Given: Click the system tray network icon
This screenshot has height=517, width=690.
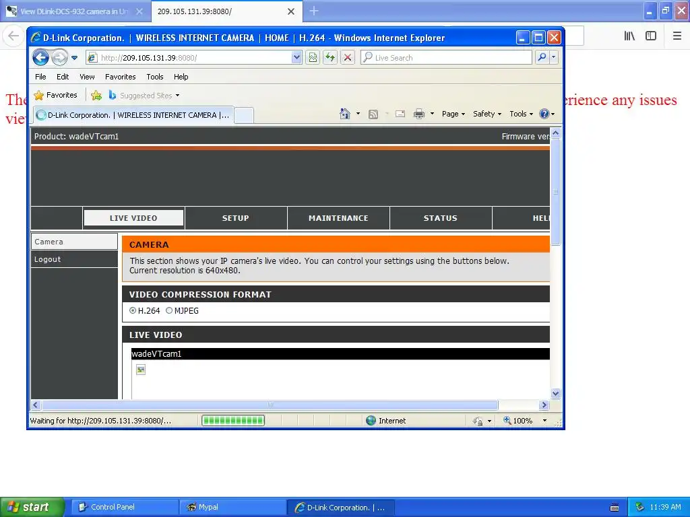Looking at the screenshot, I should point(640,508).
